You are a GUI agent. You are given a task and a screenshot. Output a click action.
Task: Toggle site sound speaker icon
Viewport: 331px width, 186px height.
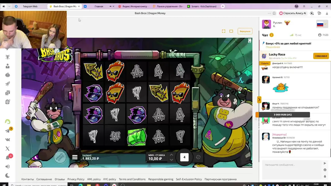click(x=7, y=167)
